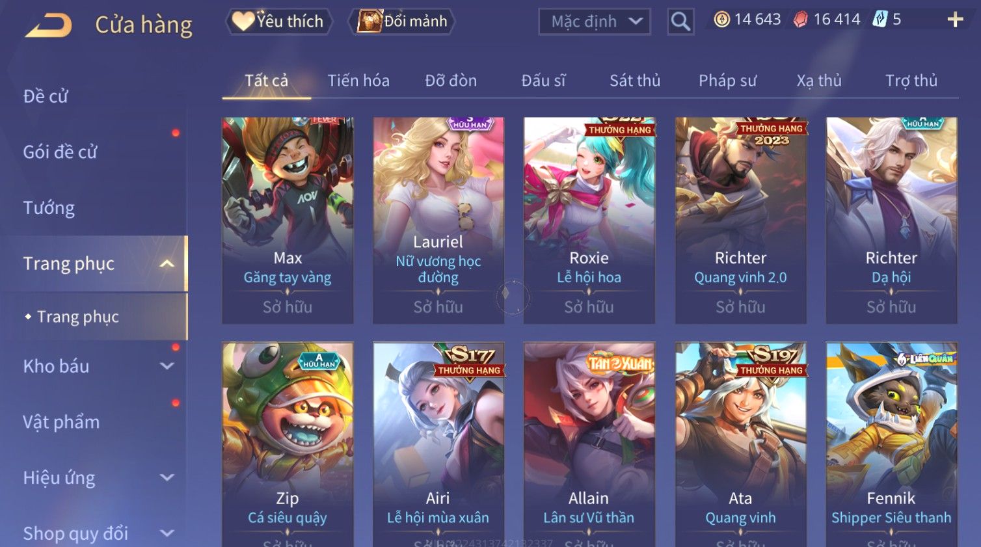Click the heart icon in Yêu thích
This screenshot has width=981, height=547.
(243, 21)
